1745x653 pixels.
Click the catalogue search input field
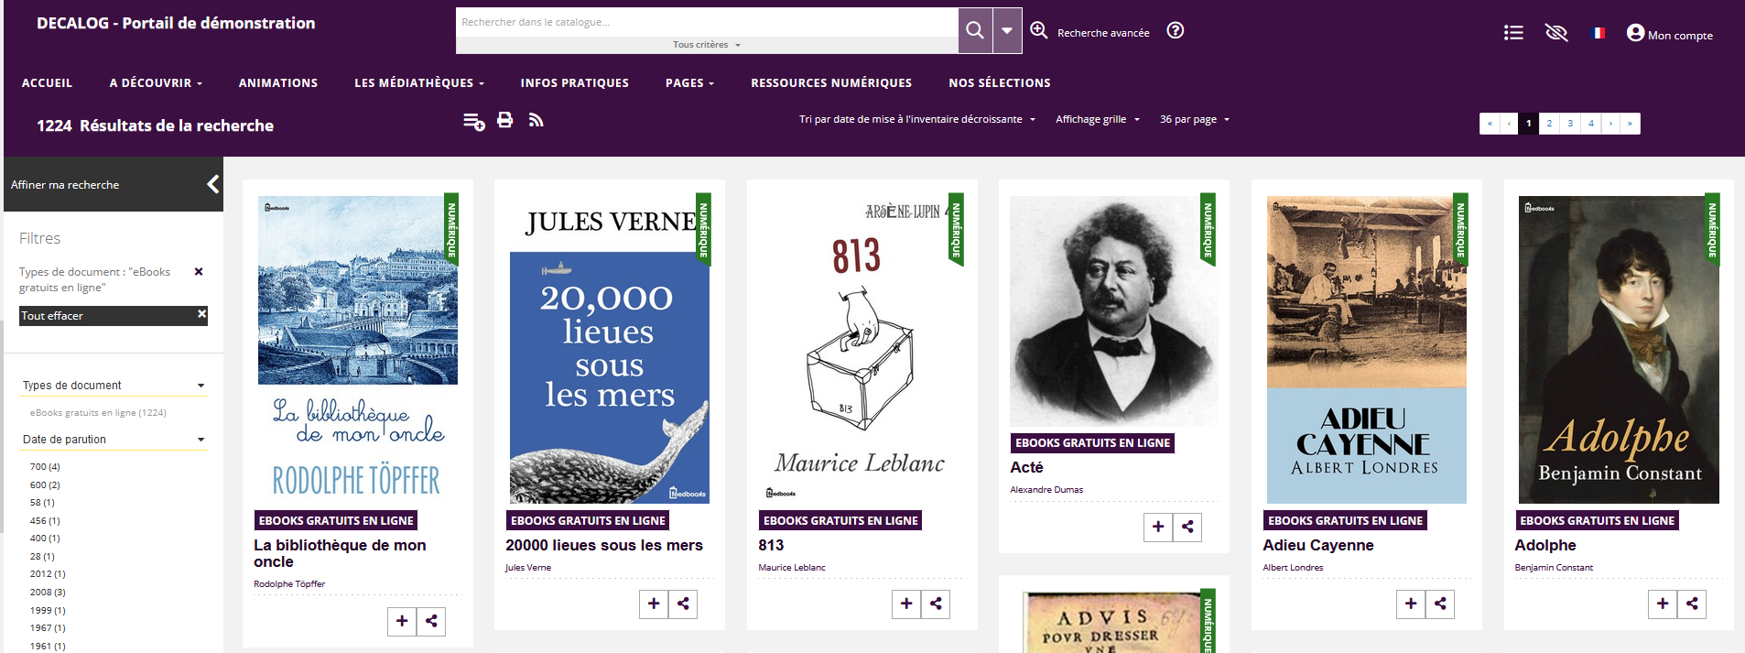[707, 22]
